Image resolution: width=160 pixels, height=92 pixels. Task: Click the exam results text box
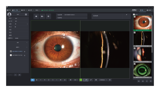click(111, 16)
